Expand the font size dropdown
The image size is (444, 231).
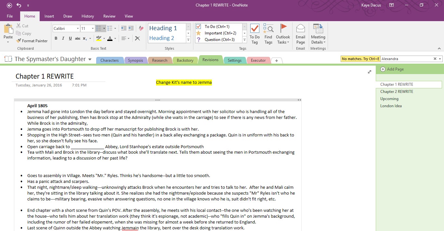coord(93,29)
